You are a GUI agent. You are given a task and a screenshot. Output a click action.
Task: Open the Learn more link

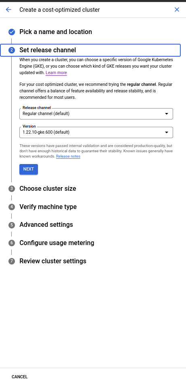(x=56, y=73)
